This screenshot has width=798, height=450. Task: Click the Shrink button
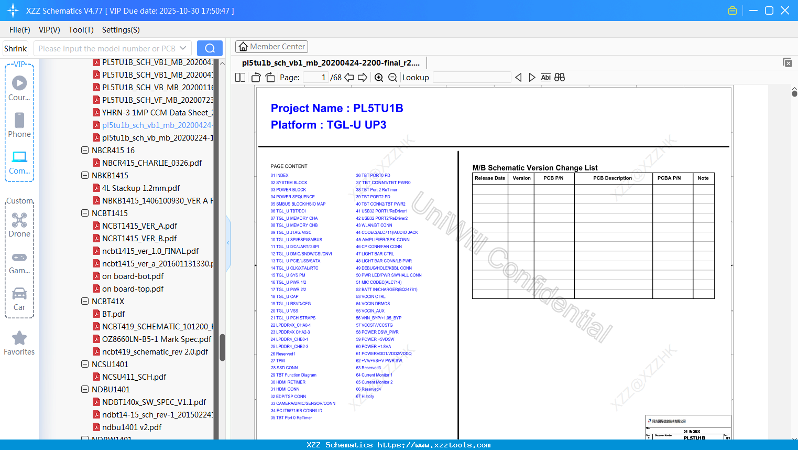tap(15, 48)
